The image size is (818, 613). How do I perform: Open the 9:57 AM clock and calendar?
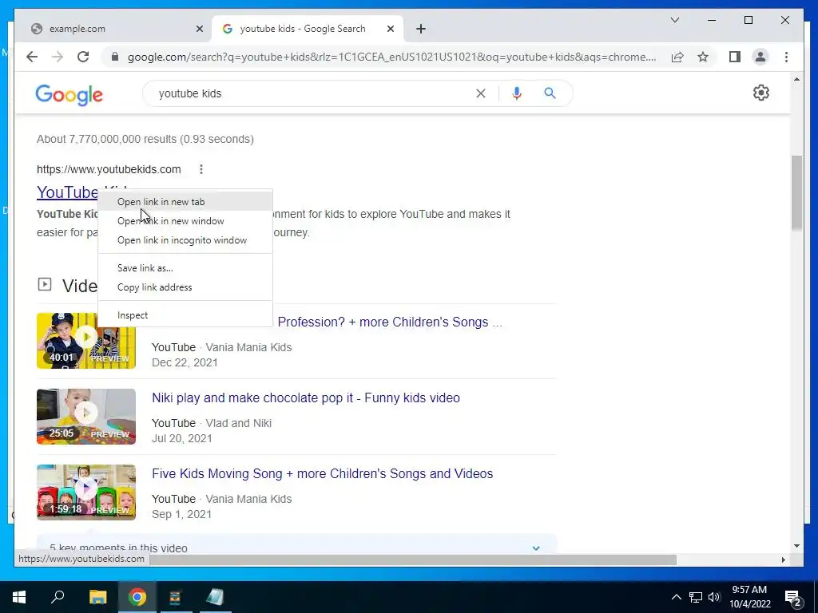[749, 597]
